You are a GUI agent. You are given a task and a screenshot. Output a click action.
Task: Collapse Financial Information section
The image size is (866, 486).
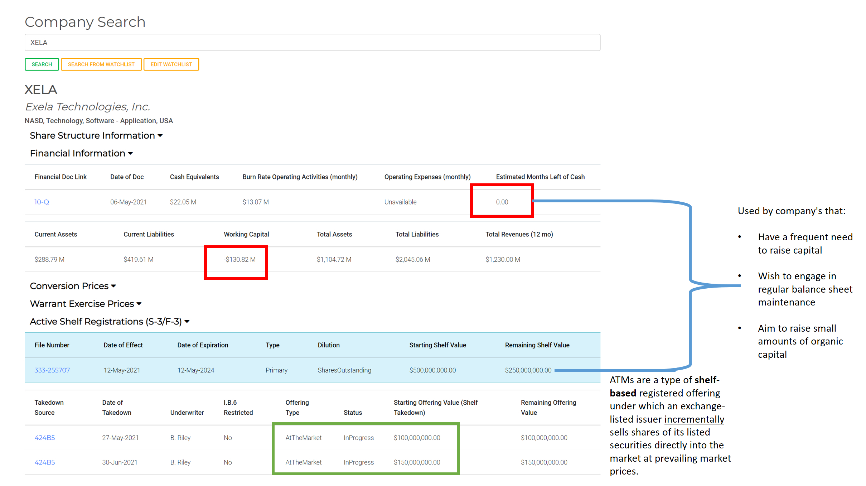81,153
